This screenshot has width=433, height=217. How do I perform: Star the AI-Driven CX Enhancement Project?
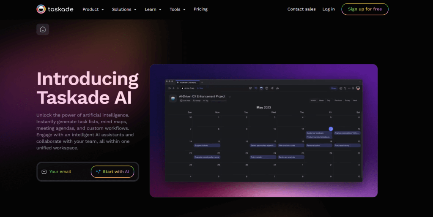tap(230, 97)
